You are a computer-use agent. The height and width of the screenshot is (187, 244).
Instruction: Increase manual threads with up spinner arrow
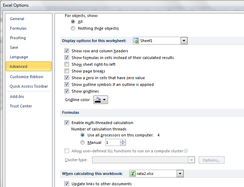123,141
